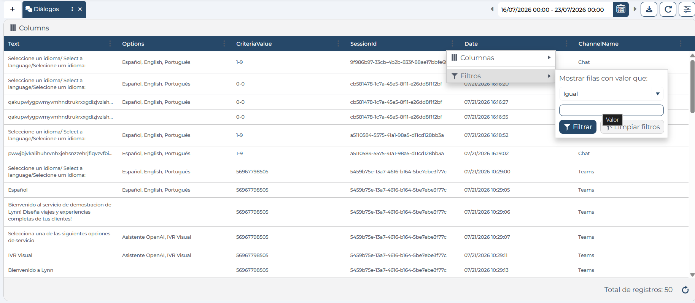This screenshot has width=695, height=303.
Task: Refresh records with bottom reload icon
Action: (685, 290)
